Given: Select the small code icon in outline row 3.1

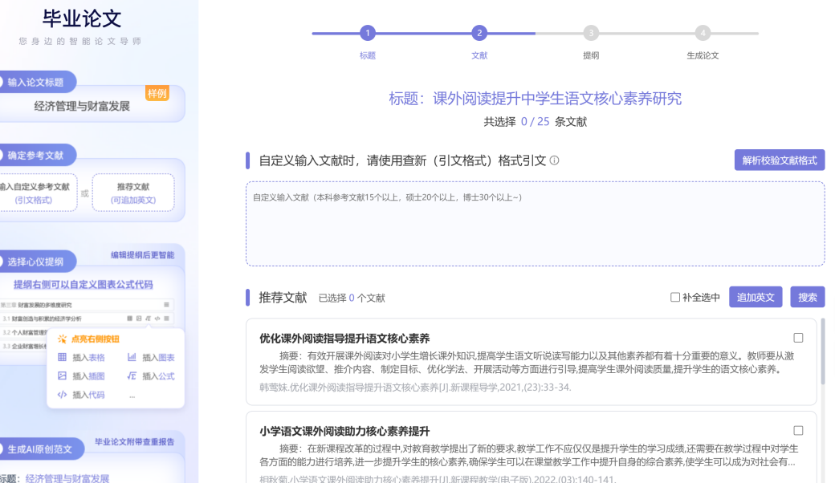Looking at the screenshot, I should [157, 318].
